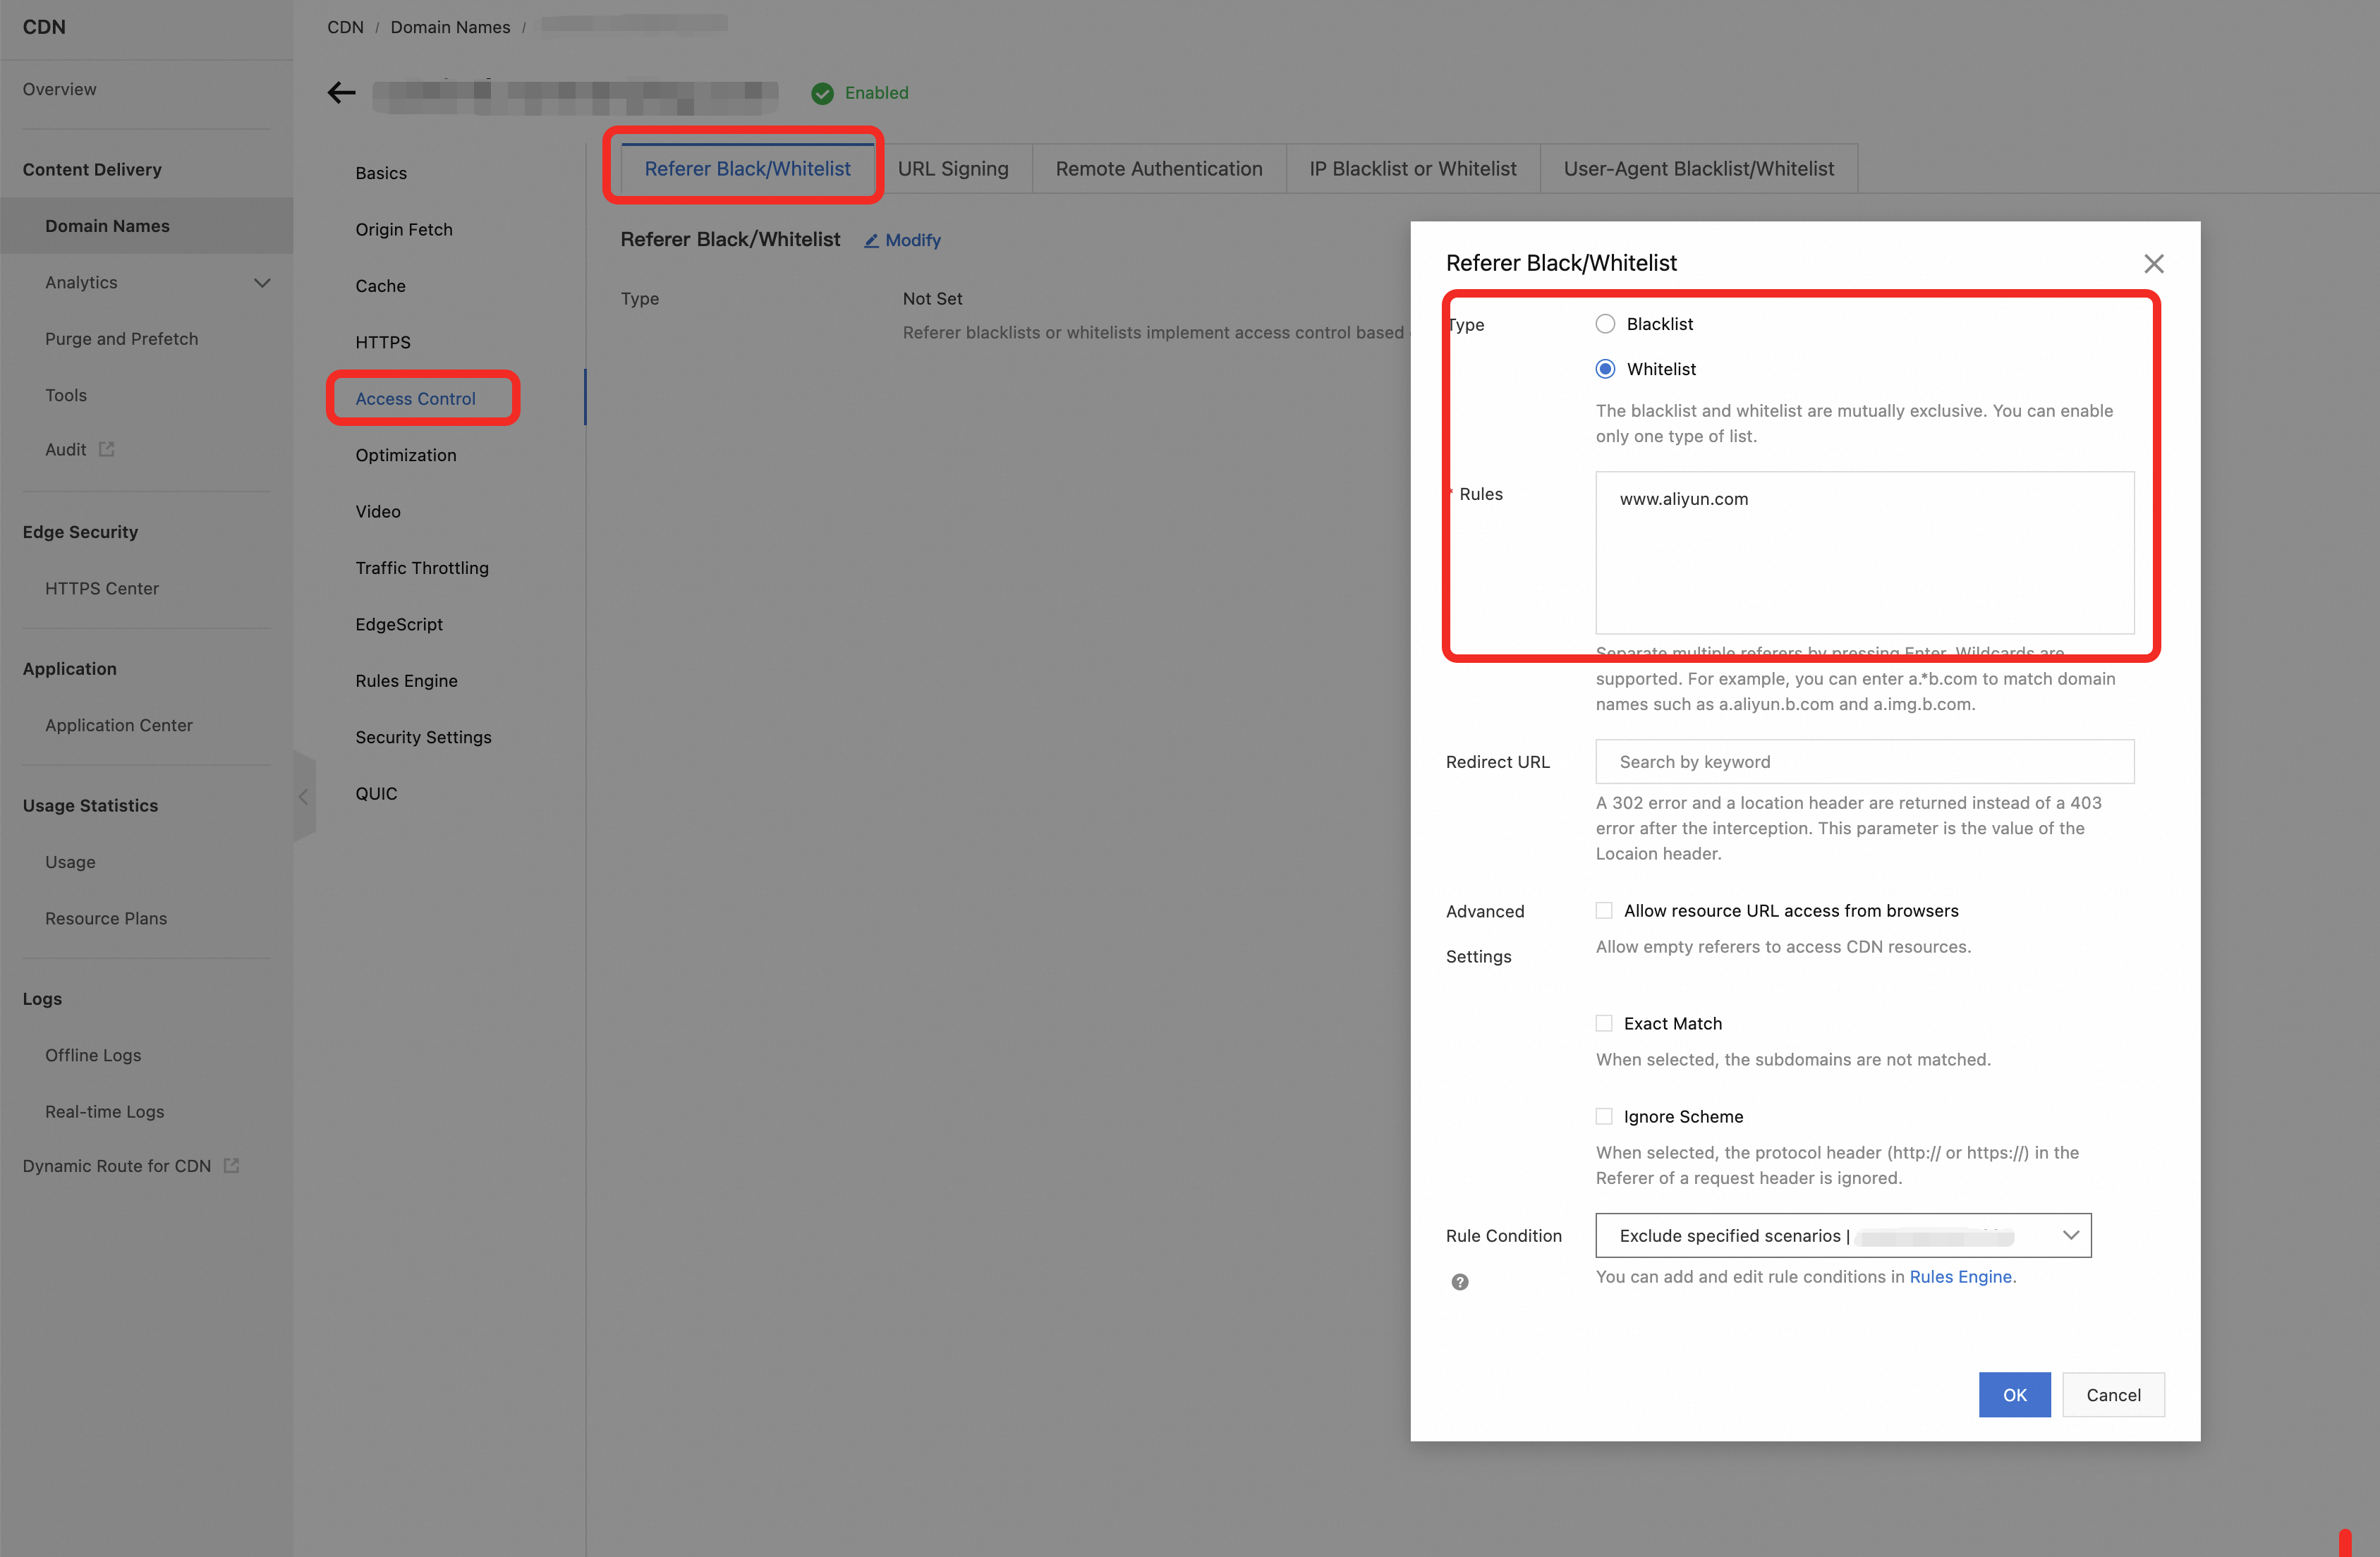Open Purge and Prefetch
Screen dimensions: 2380x1557
[121, 340]
